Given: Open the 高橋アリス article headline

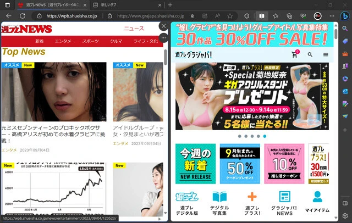Looking at the screenshot, I should tap(53, 134).
